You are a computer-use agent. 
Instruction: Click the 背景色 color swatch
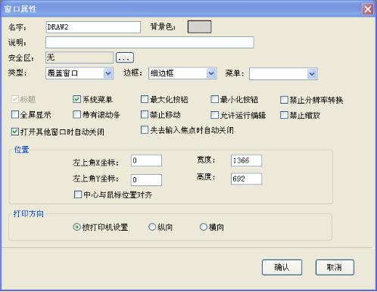pyautogui.click(x=199, y=27)
